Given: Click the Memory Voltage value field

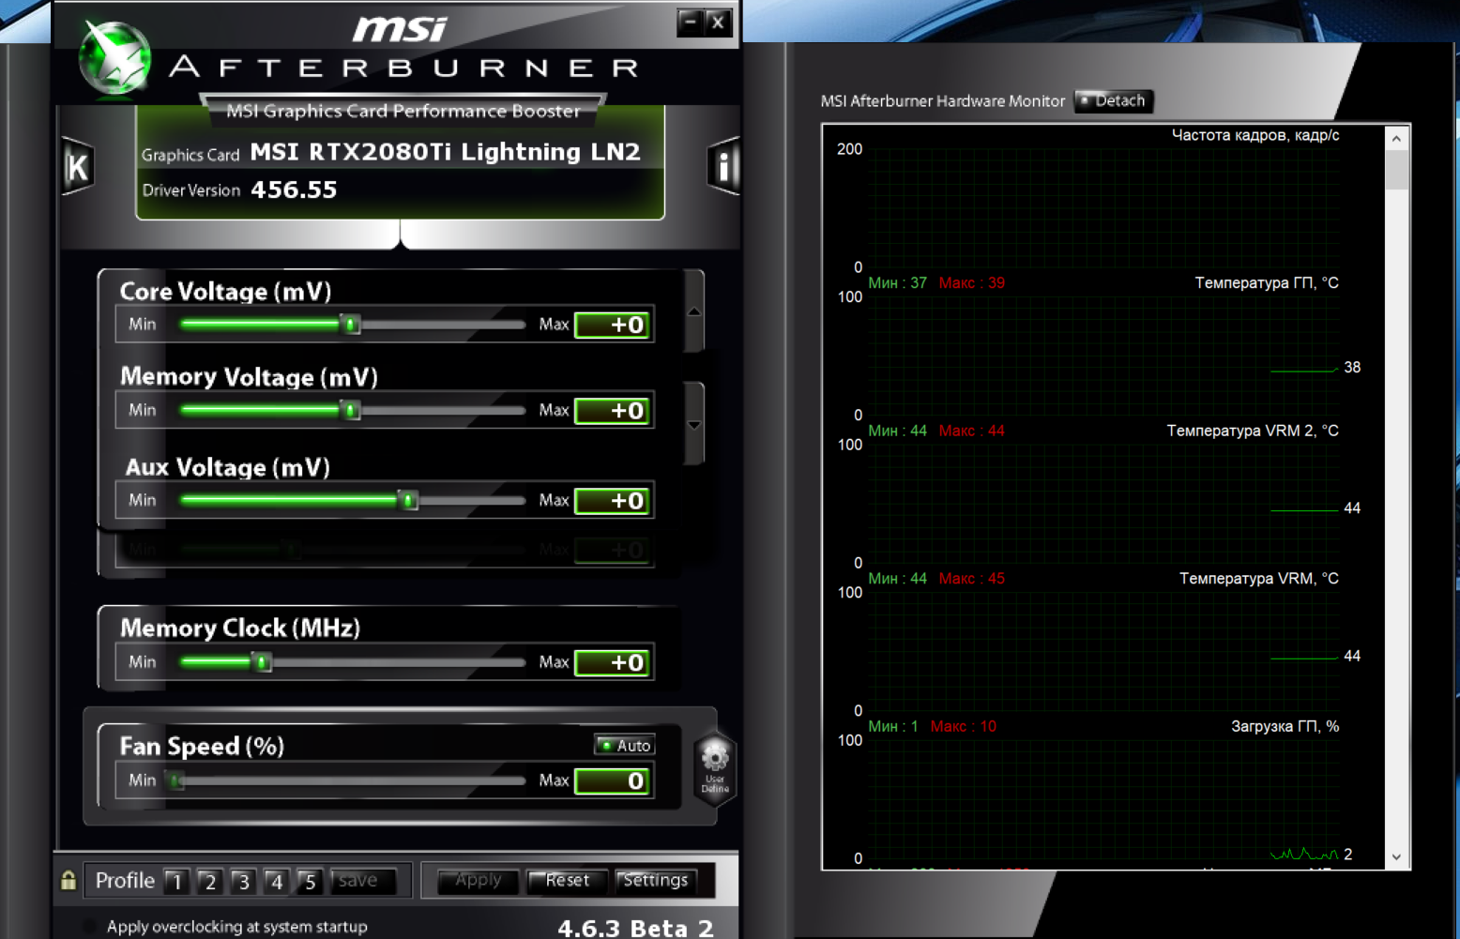Looking at the screenshot, I should click(614, 411).
